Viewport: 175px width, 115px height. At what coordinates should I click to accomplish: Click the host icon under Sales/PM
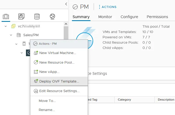pos(24,44)
